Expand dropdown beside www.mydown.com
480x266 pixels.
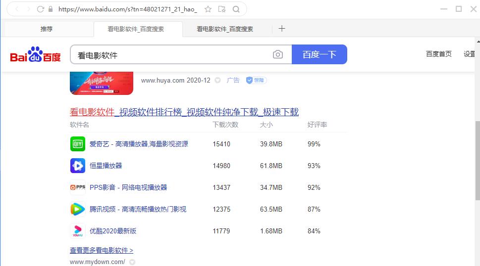click(x=132, y=262)
